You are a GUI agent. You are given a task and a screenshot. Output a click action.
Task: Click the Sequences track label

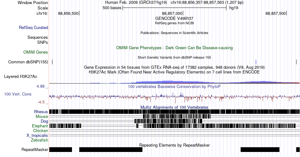[x=38, y=37]
